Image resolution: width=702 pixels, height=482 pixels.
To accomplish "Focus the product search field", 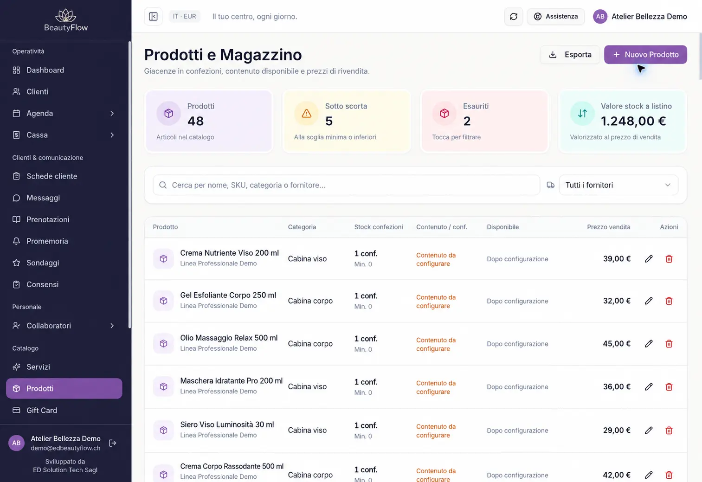I will [x=347, y=185].
